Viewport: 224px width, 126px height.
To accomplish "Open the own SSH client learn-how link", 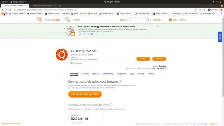I will (97, 88).
